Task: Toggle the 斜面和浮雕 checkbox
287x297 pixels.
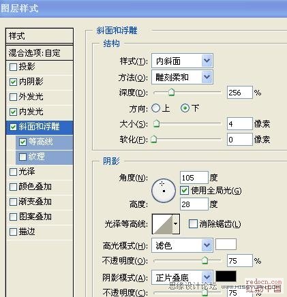Action: click(x=13, y=127)
